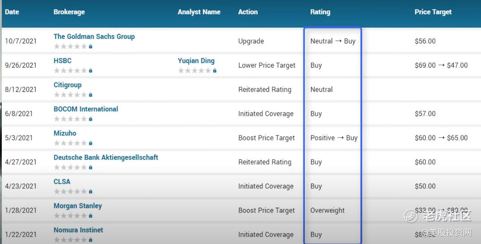
Task: Sort by the Action column header
Action: [248, 12]
